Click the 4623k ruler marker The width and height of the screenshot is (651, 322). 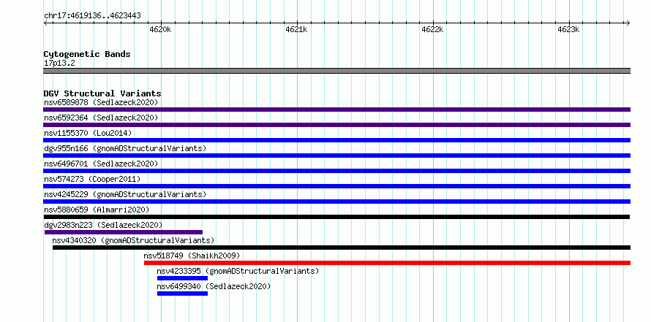point(569,29)
